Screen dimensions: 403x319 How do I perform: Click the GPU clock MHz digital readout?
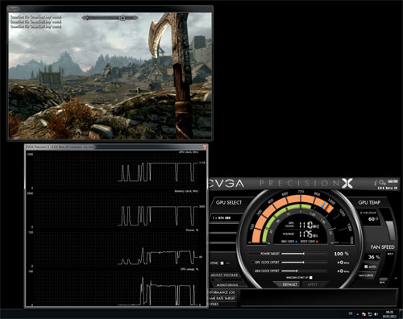[309, 225]
